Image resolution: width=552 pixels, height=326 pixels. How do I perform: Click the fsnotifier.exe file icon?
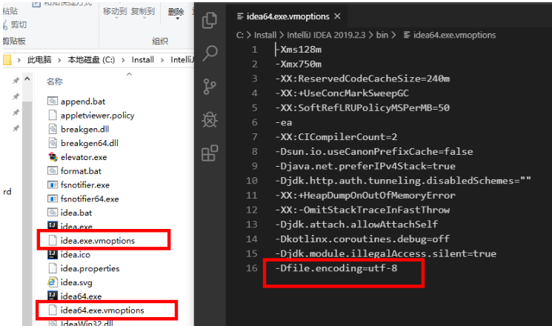53,184
